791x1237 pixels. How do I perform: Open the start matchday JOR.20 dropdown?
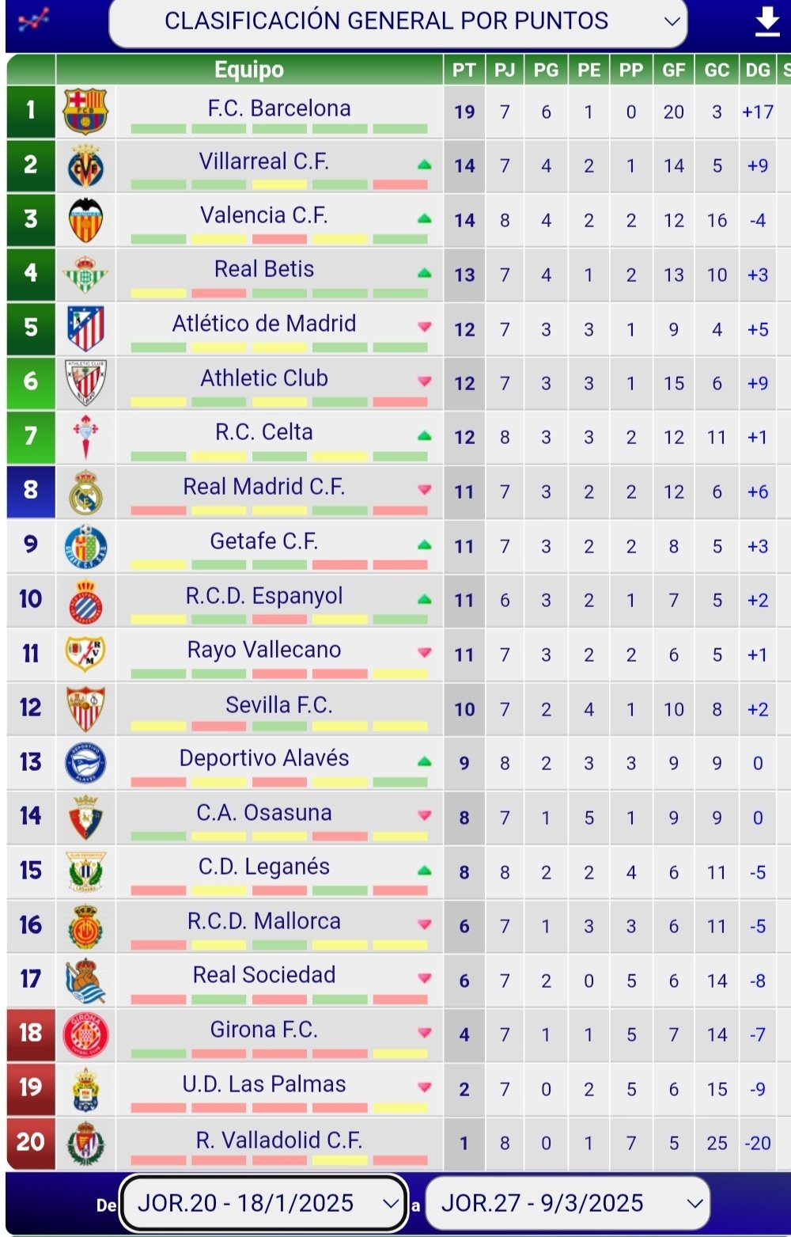tap(263, 1203)
